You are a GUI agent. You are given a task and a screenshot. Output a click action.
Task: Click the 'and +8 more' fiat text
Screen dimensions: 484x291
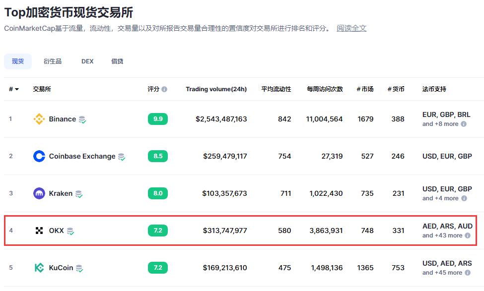pos(440,124)
